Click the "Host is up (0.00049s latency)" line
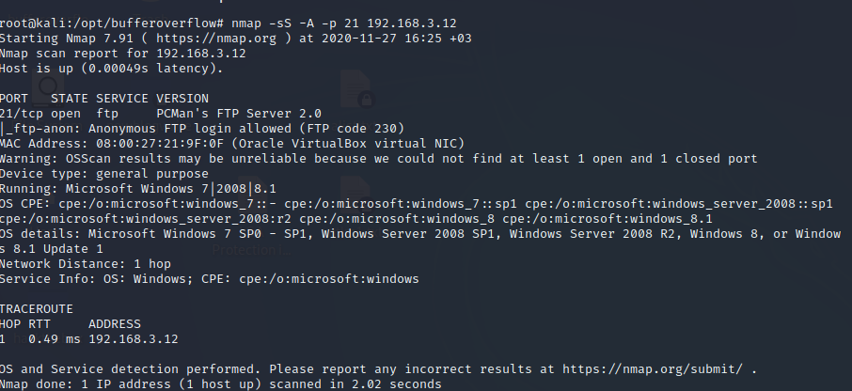This screenshot has width=852, height=391. 111,69
